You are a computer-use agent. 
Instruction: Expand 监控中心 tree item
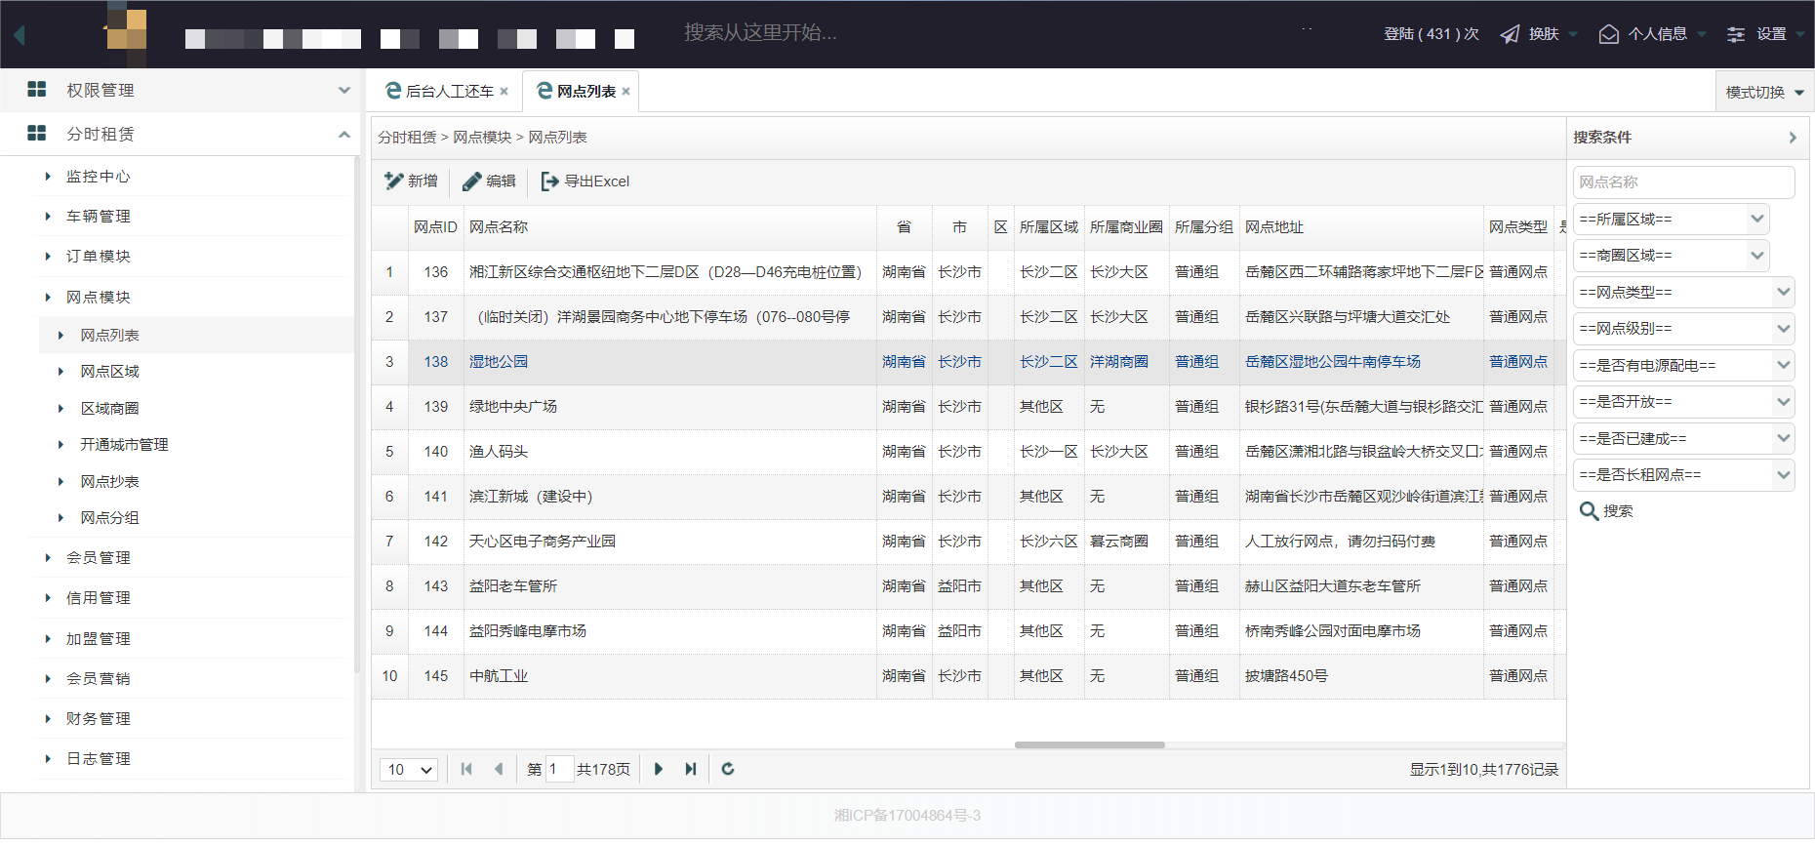pos(47,177)
